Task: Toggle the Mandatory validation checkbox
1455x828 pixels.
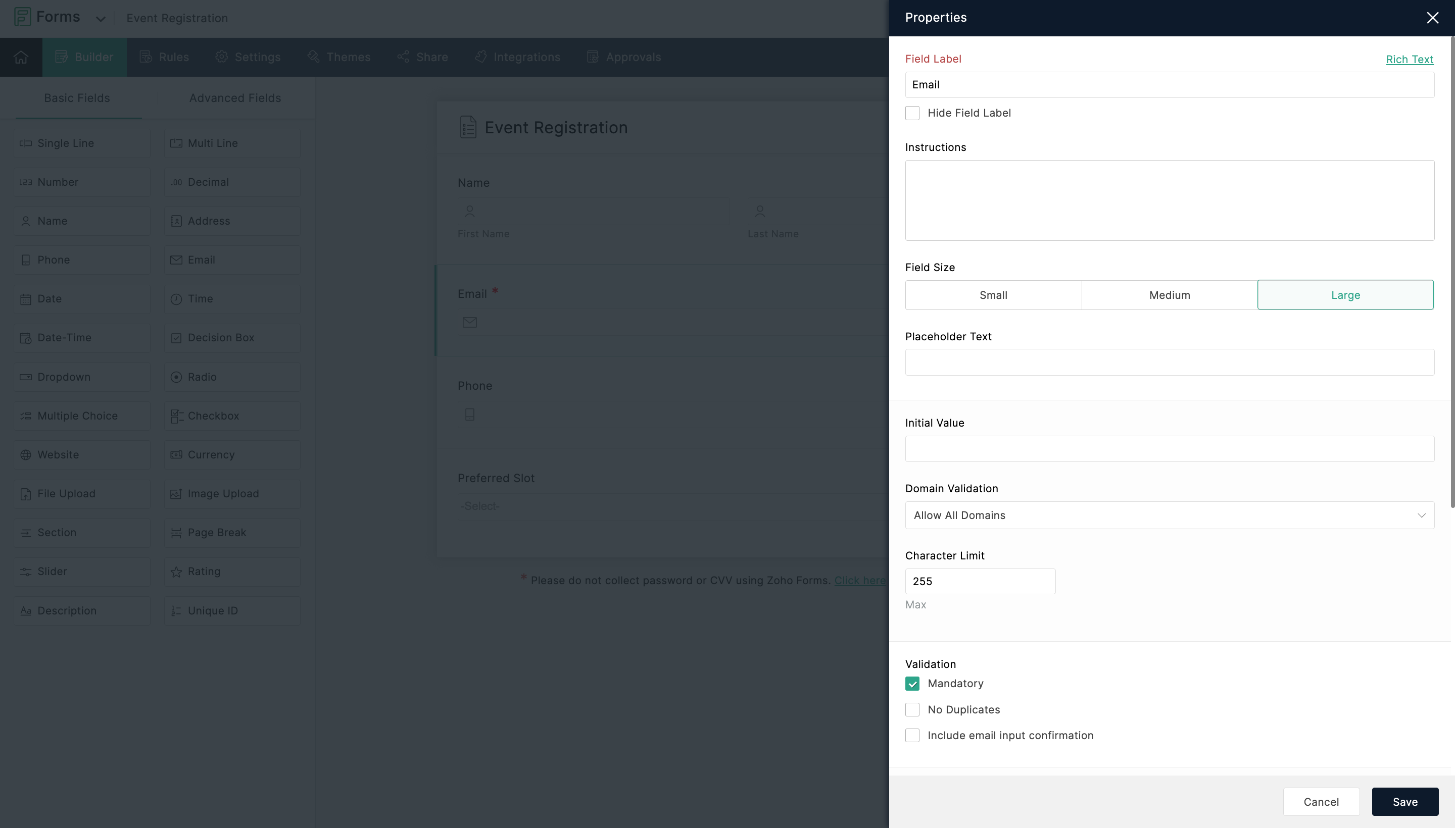Action: [912, 683]
